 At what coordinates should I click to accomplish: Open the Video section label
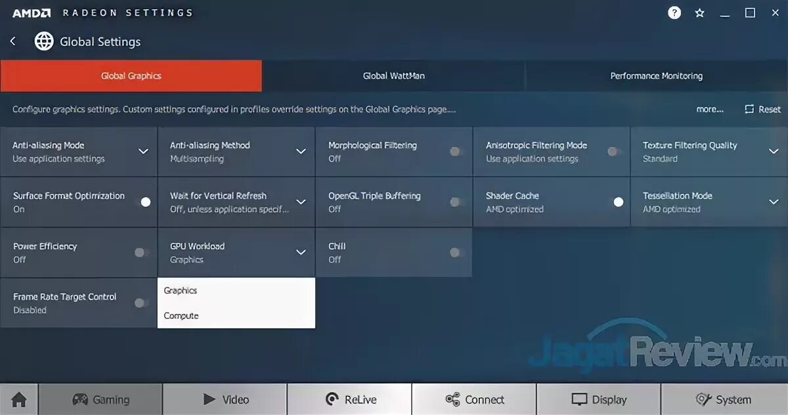pyautogui.click(x=236, y=399)
